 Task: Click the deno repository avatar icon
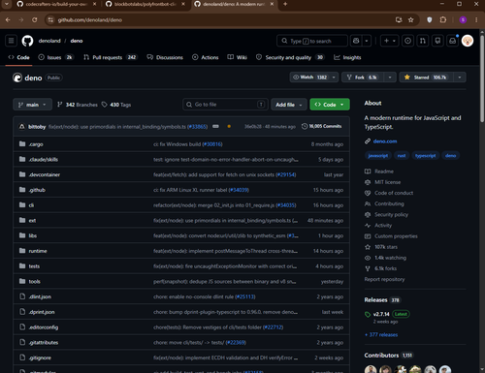pos(17,78)
